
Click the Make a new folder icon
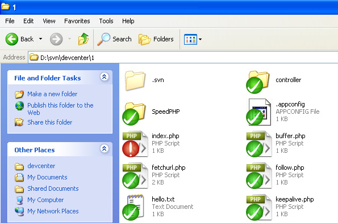[x=19, y=94]
